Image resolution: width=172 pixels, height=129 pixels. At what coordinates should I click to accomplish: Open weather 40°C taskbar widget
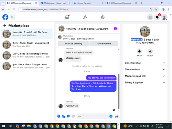[128, 126]
